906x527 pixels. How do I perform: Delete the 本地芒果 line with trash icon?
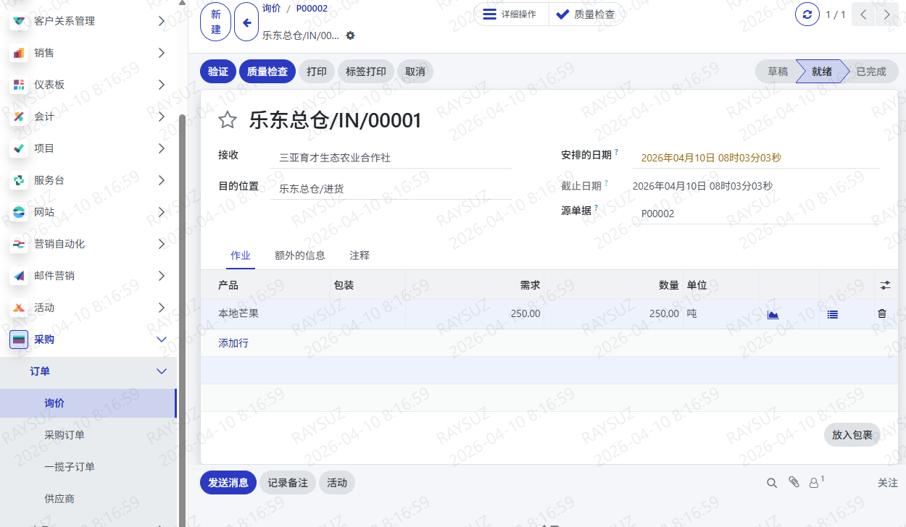pyautogui.click(x=882, y=313)
